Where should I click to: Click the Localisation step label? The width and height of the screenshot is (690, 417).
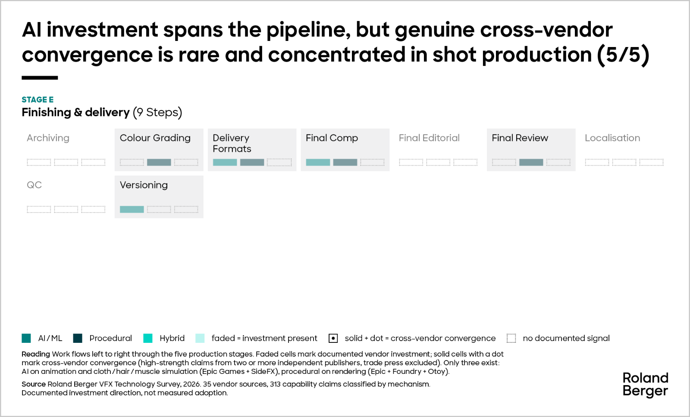[x=612, y=138]
